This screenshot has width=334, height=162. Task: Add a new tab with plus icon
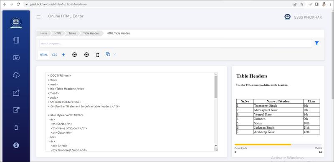[x=63, y=55]
